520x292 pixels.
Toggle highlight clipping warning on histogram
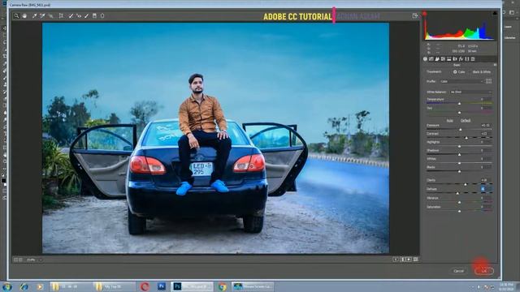[495, 13]
